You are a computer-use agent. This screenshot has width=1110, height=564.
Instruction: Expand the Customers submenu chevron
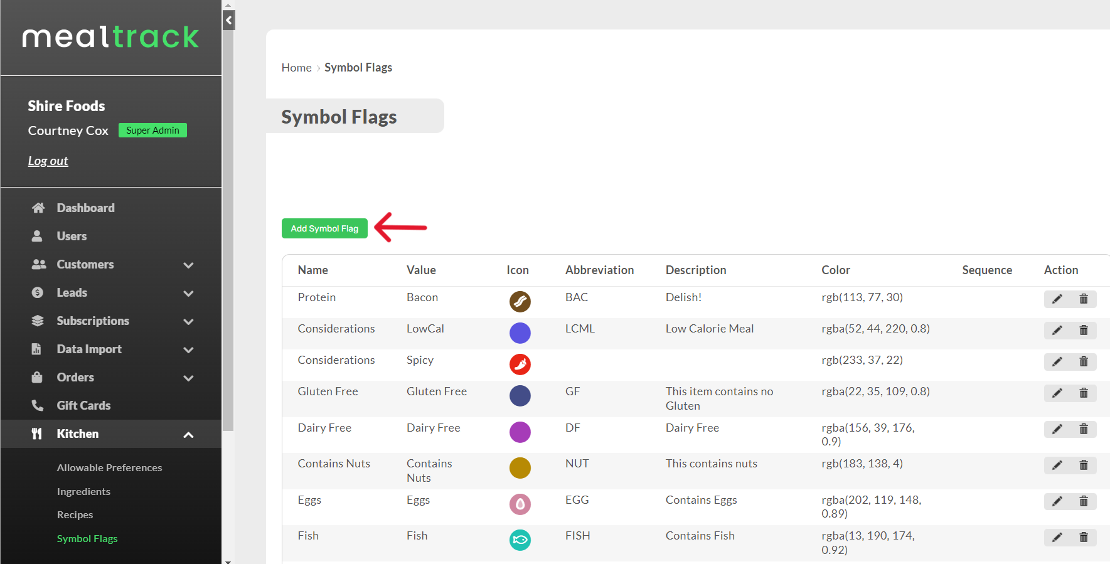(188, 265)
